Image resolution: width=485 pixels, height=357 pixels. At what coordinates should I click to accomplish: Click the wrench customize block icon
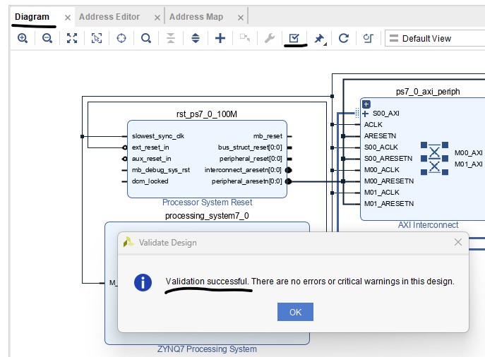pos(269,38)
